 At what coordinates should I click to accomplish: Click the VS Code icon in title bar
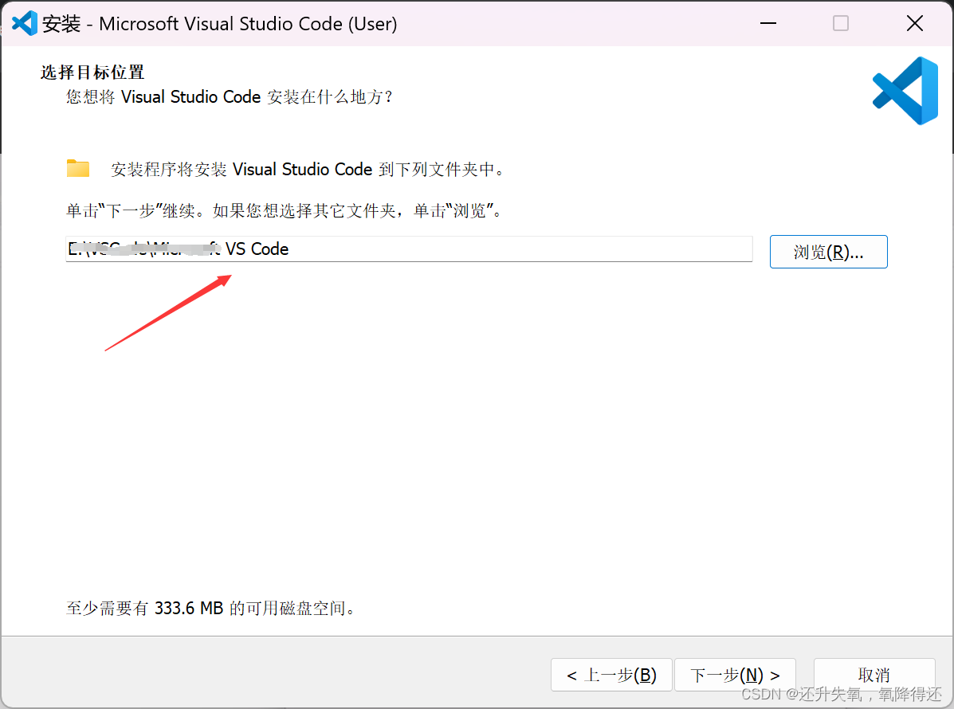click(x=25, y=24)
